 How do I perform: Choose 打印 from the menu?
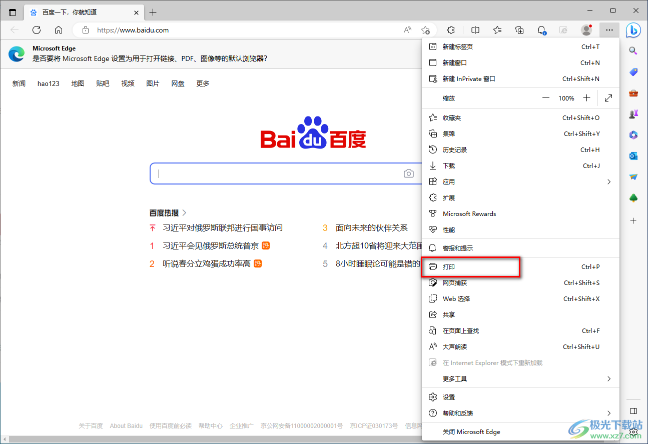pyautogui.click(x=520, y=266)
